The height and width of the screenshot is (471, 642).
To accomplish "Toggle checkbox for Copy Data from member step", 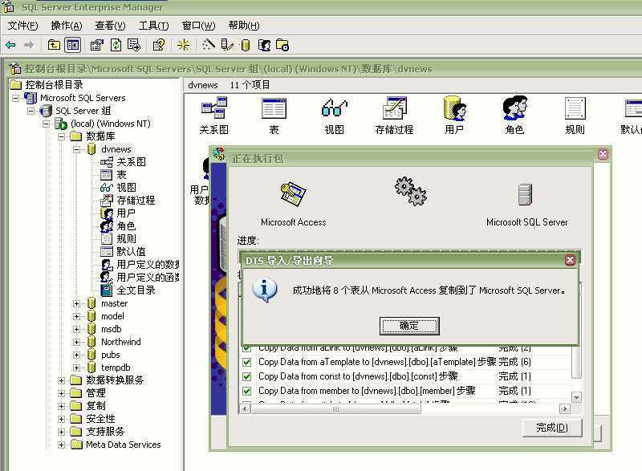I will 246,391.
